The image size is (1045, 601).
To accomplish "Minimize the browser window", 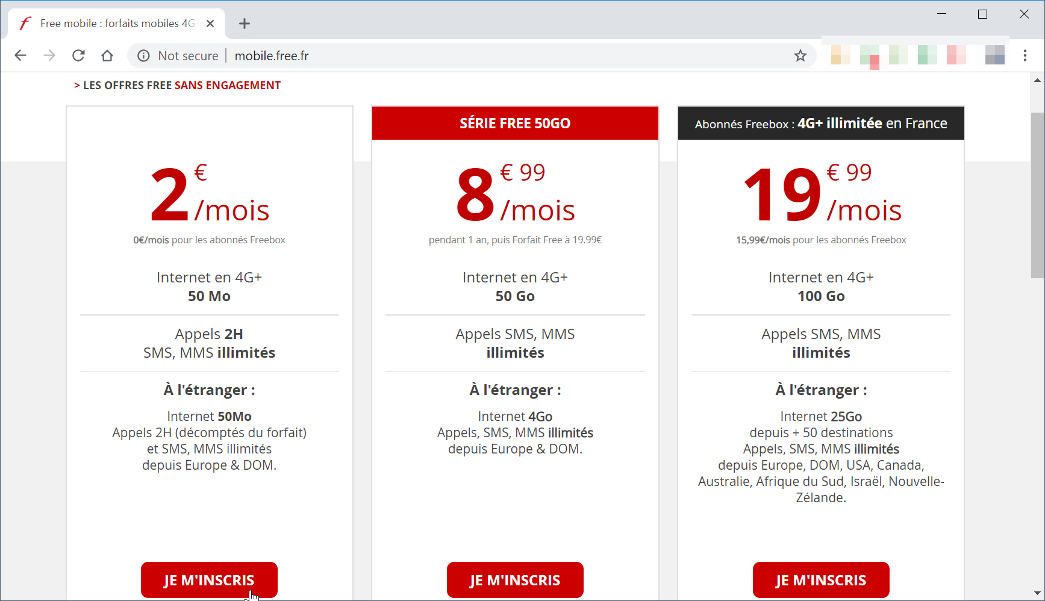I will 942,14.
